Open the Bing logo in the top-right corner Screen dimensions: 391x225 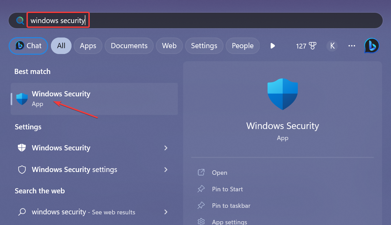click(x=371, y=45)
